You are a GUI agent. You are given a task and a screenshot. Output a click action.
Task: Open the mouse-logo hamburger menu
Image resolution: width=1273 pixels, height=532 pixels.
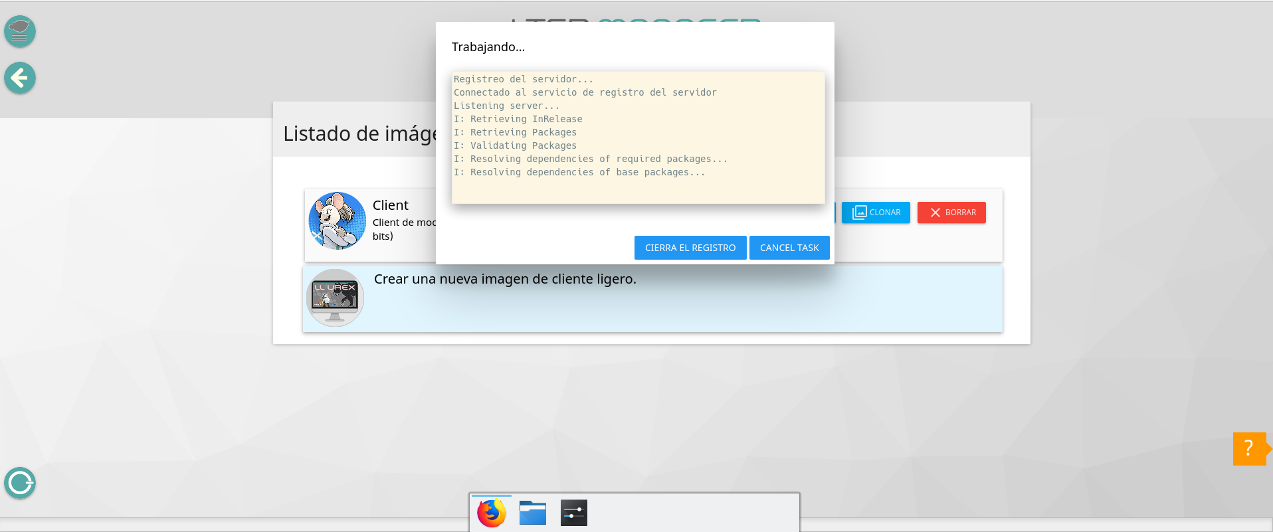[x=20, y=31]
